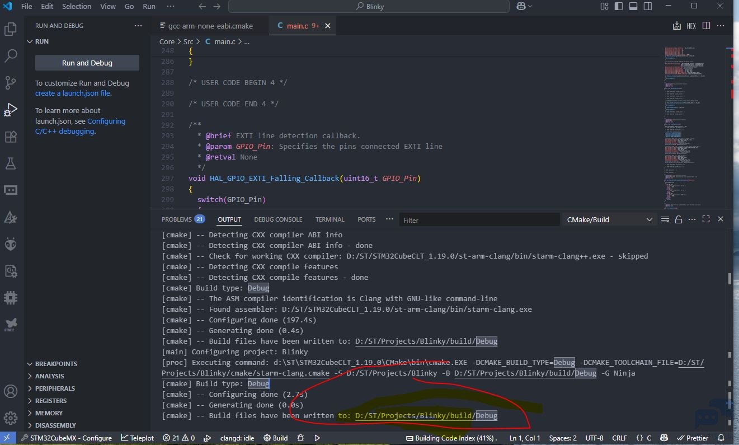Open the remote window indicator
Screen dimensions: 739x445
[8, 438]
